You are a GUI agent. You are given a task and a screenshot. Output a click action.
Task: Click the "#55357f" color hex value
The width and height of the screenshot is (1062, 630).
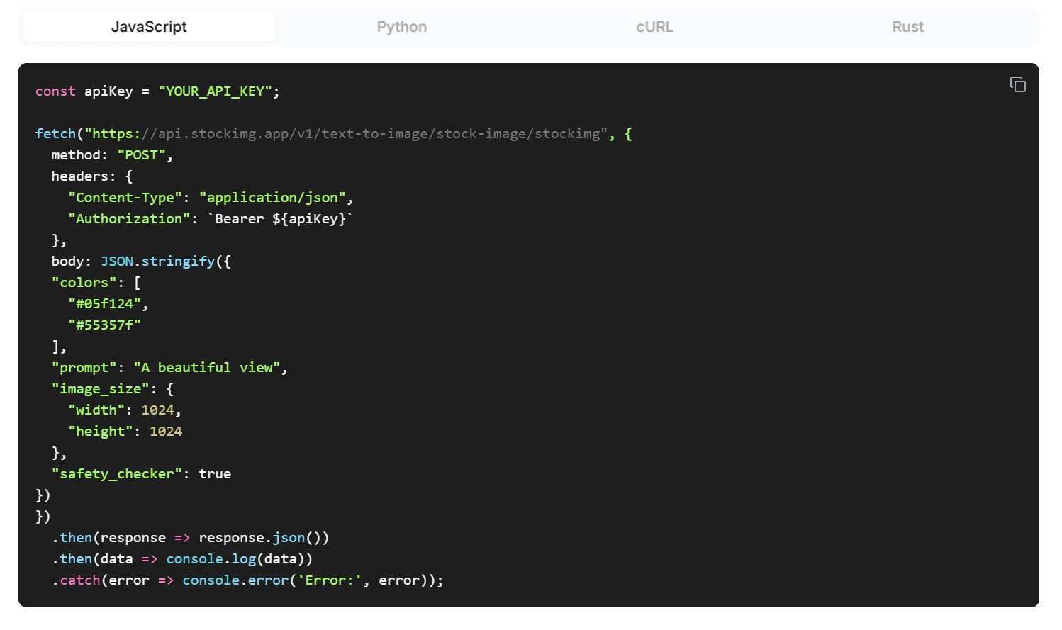104,325
